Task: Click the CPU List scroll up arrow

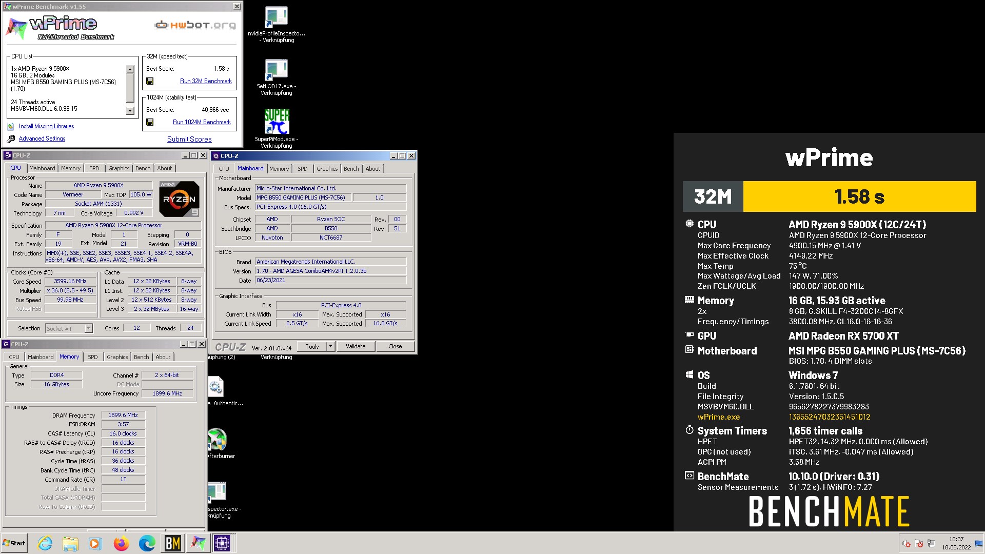Action: [130, 69]
